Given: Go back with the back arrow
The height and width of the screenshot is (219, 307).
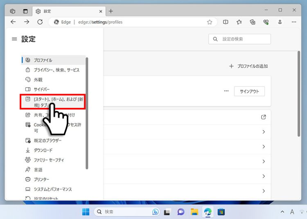Looking at the screenshot, I should tap(13, 22).
